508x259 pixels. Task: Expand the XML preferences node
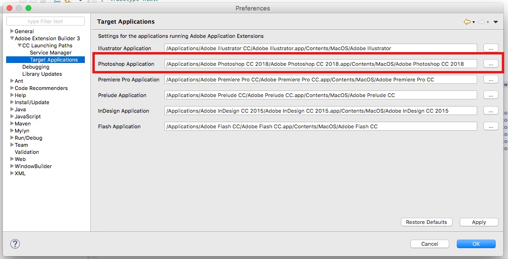tap(12, 173)
